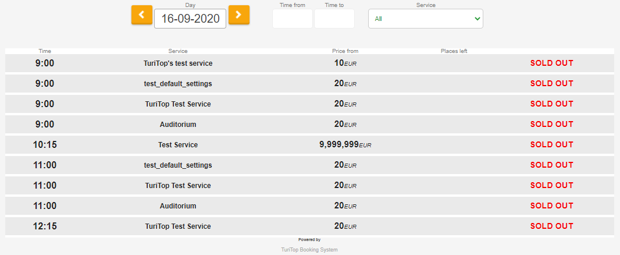Open the Day date field 16-09-2020
Viewport: 620px width, 255px height.
[190, 19]
